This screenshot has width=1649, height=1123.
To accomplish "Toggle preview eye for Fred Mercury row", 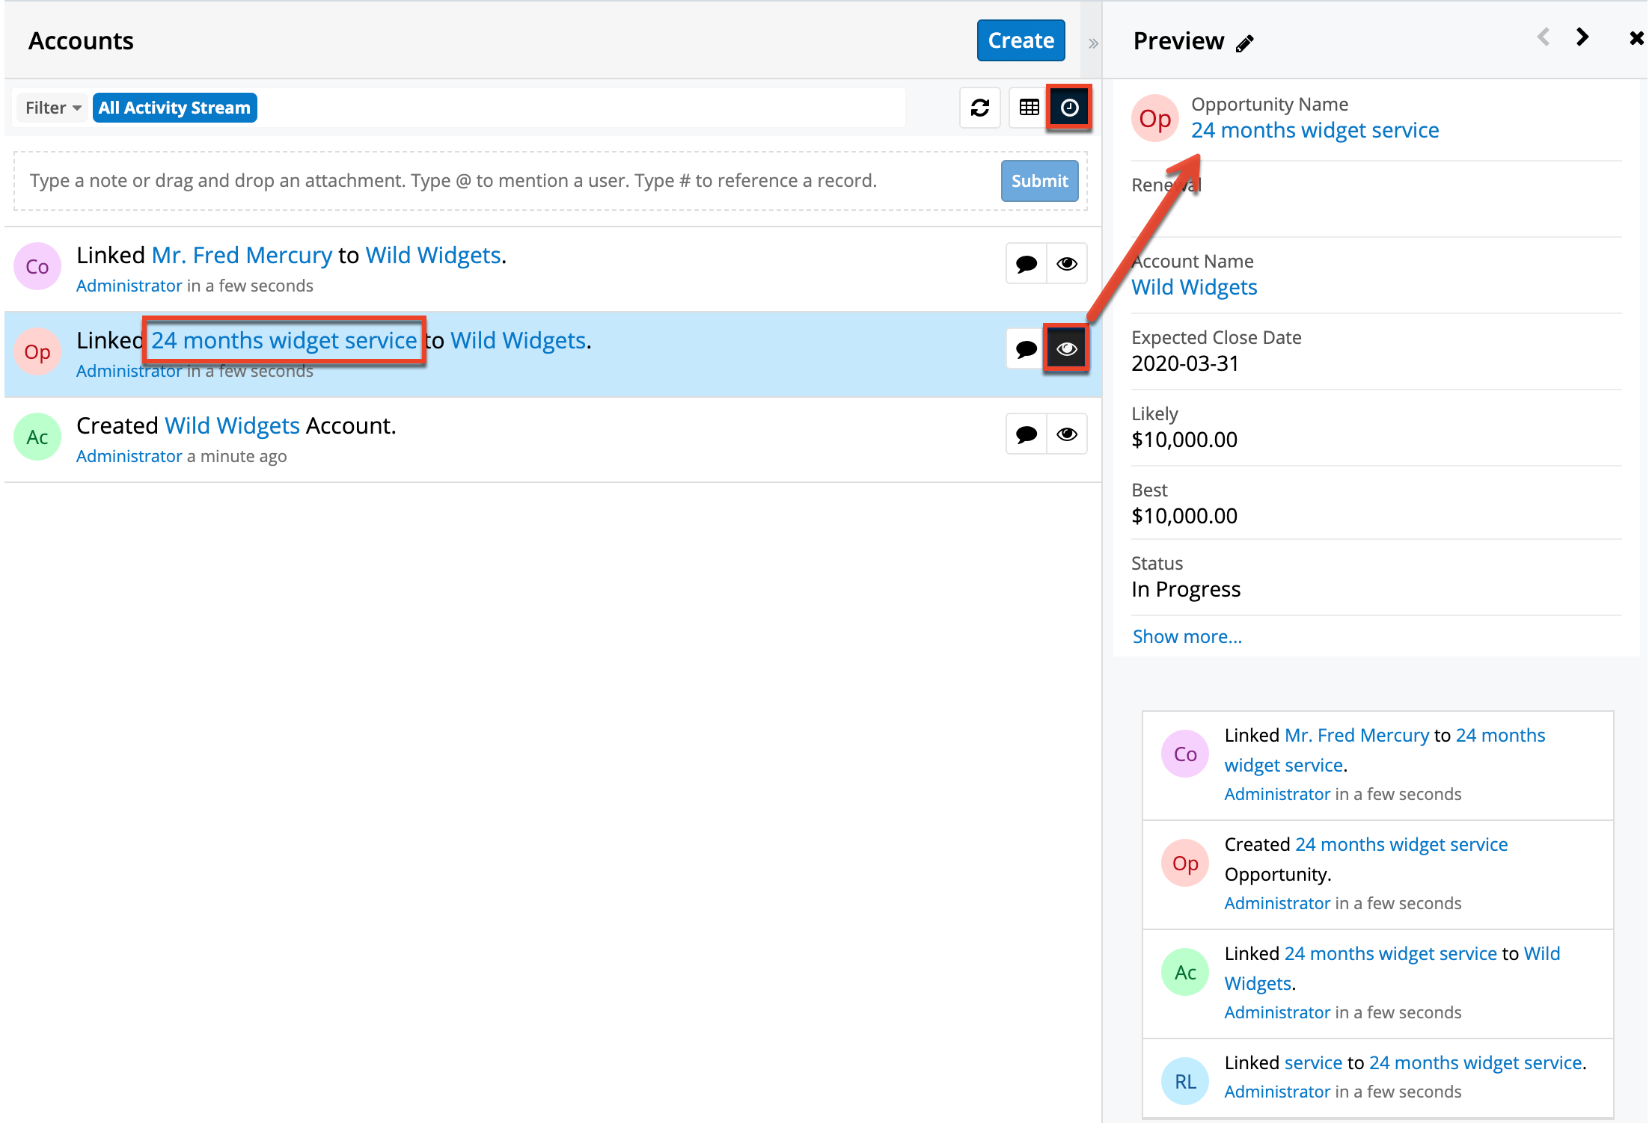I will (1067, 263).
